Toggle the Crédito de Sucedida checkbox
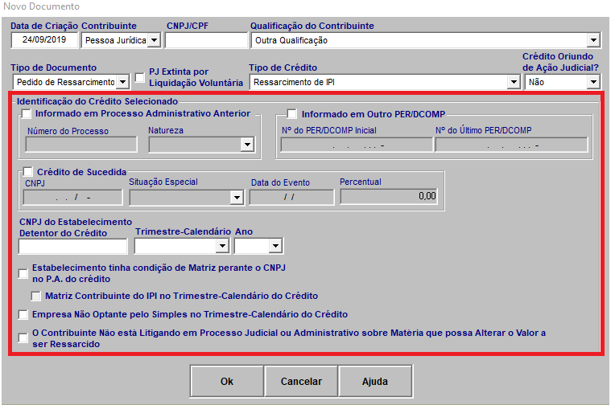Image resolution: width=615 pixels, height=405 pixels. tap(28, 172)
